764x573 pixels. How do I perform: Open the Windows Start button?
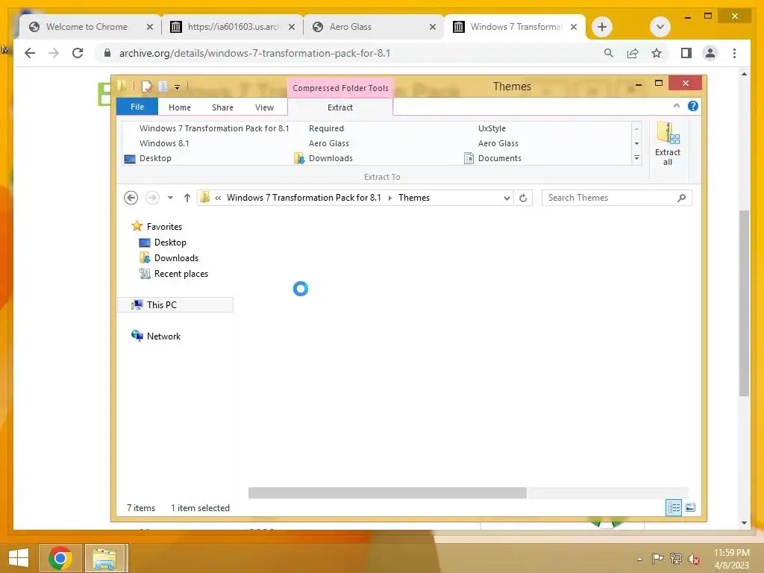coord(19,558)
